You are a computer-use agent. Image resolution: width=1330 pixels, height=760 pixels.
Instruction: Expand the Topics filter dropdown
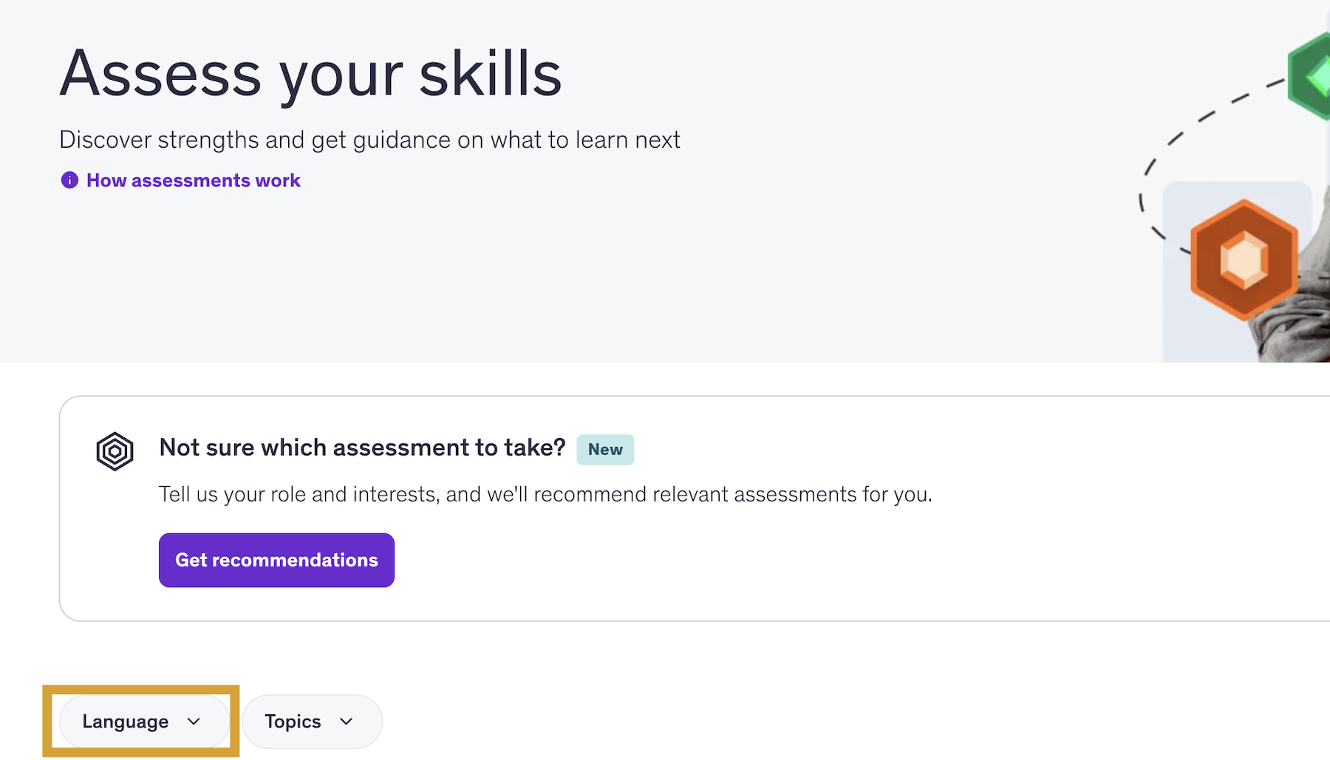[312, 722]
